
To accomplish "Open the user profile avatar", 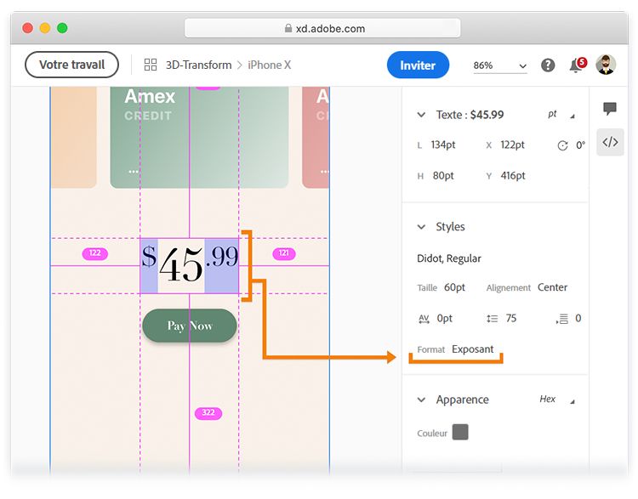I will pos(606,65).
